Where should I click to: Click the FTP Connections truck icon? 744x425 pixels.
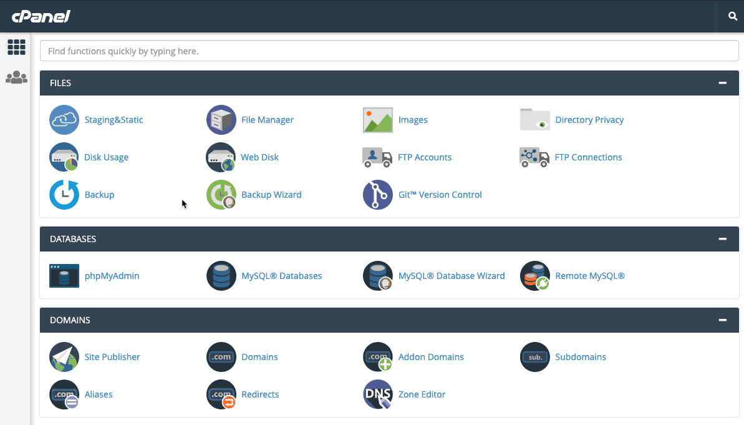tap(534, 157)
